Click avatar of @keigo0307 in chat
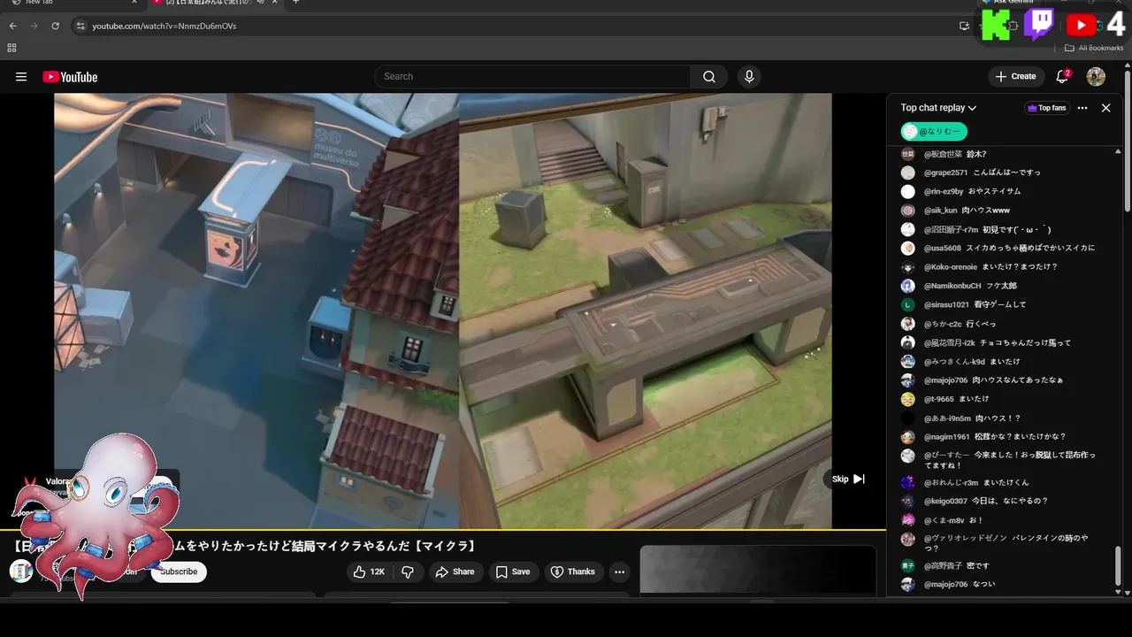 point(907,501)
